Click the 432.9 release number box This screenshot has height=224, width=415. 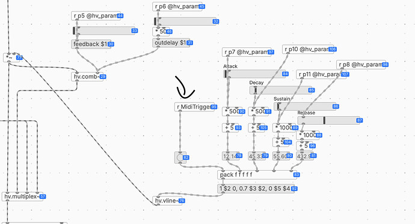[305, 156]
